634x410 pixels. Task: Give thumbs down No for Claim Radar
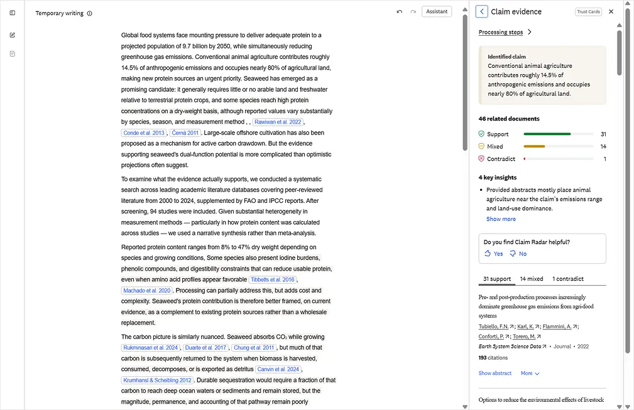tap(518, 254)
